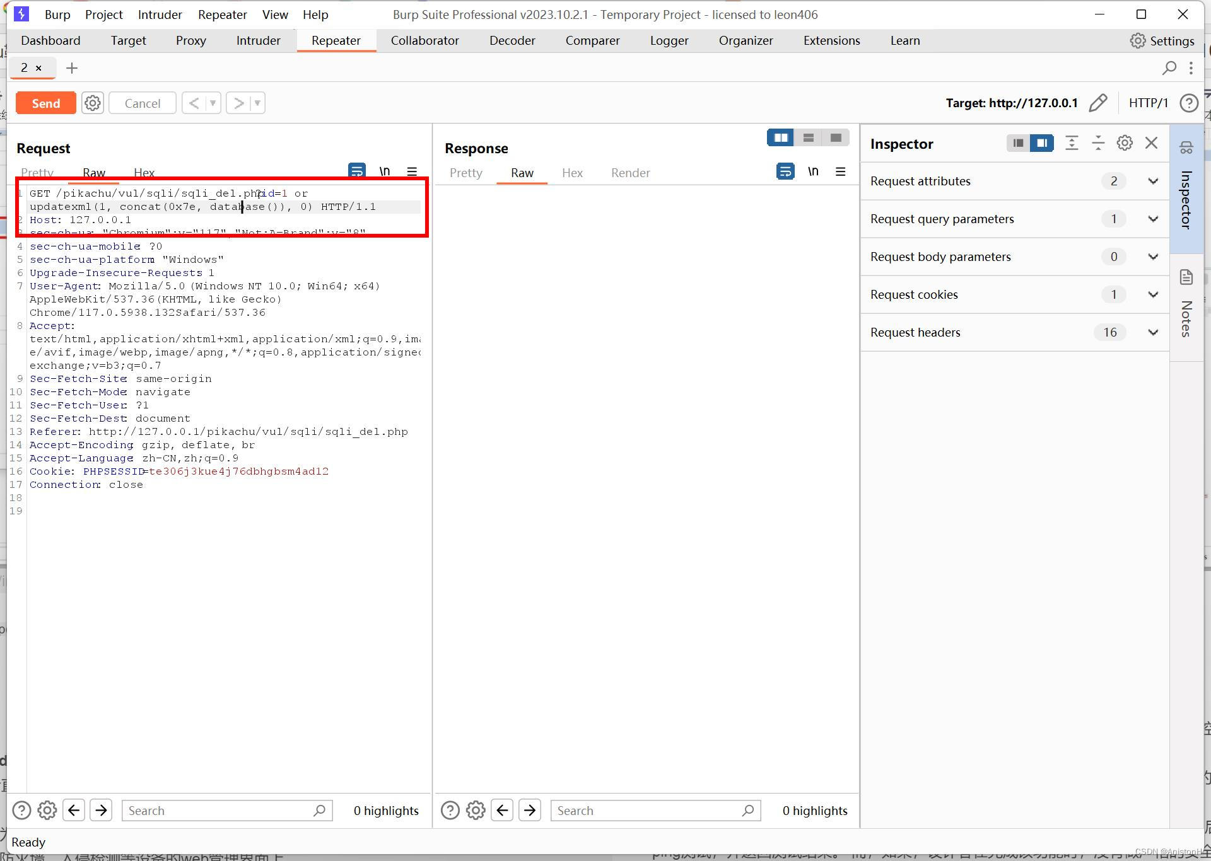Toggle response word wrap icon

785,171
